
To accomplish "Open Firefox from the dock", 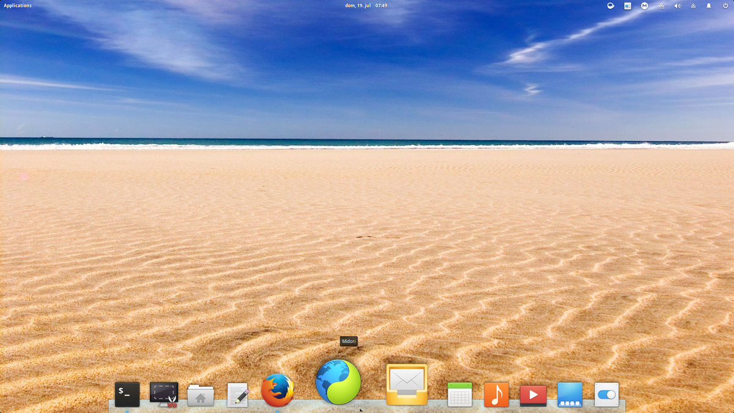I will pos(277,390).
